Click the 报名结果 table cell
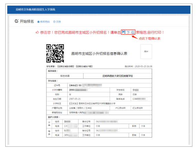Image resolution: width=196 pixels, height=150 pixels. pos(65,76)
